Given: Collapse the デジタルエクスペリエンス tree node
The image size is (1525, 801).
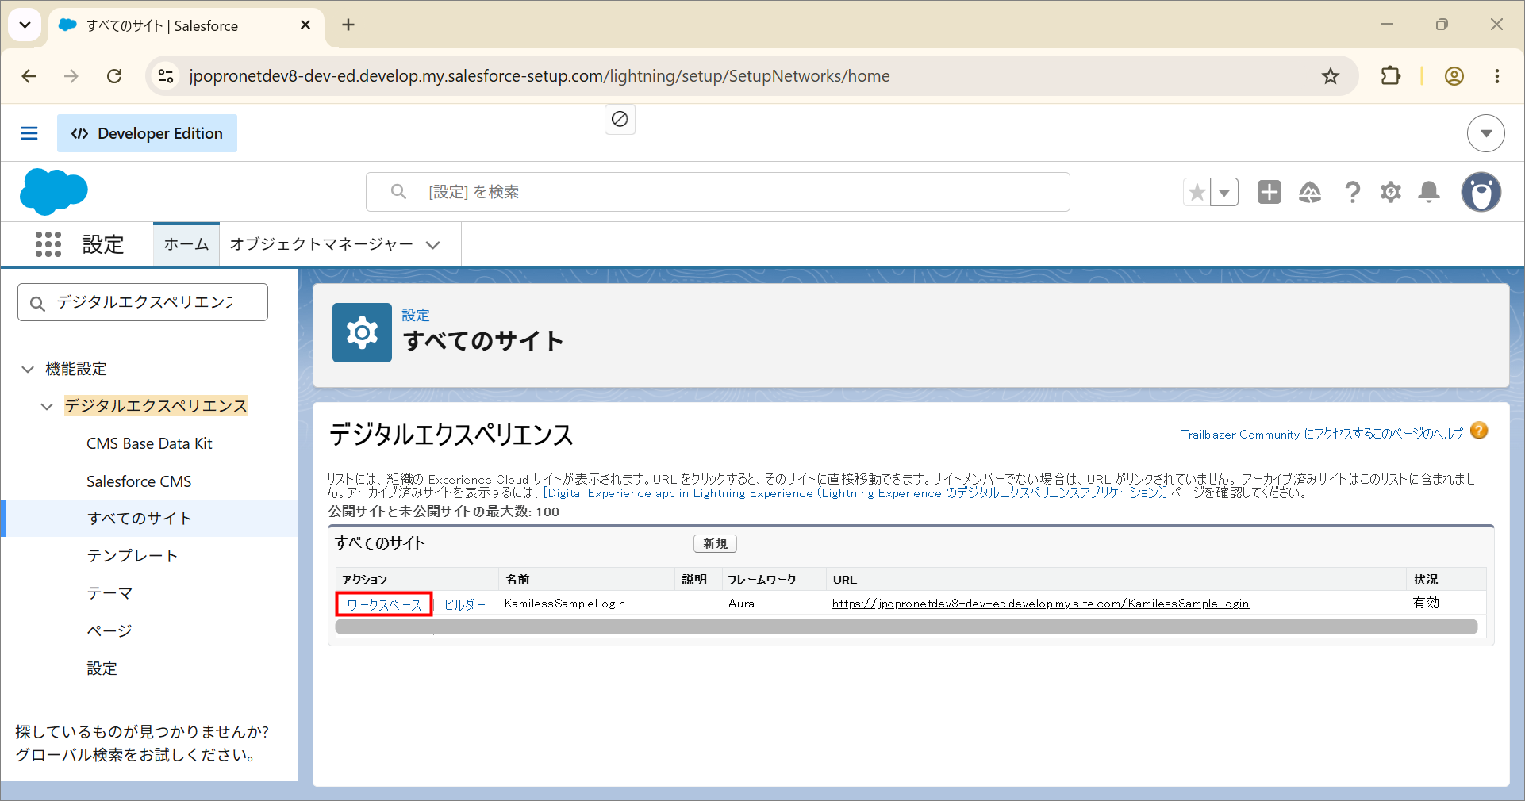Looking at the screenshot, I should [47, 406].
